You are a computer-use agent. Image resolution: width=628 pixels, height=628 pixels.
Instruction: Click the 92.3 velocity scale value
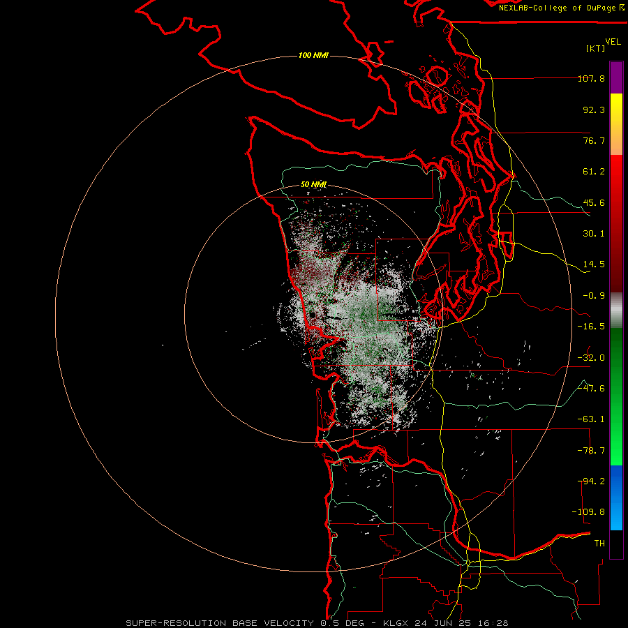[x=594, y=110]
